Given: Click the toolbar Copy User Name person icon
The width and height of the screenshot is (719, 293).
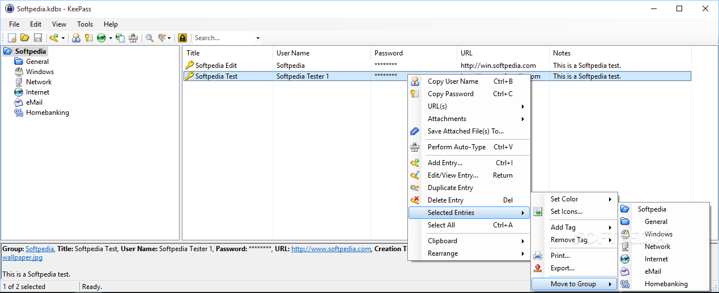Looking at the screenshot, I should (x=76, y=38).
